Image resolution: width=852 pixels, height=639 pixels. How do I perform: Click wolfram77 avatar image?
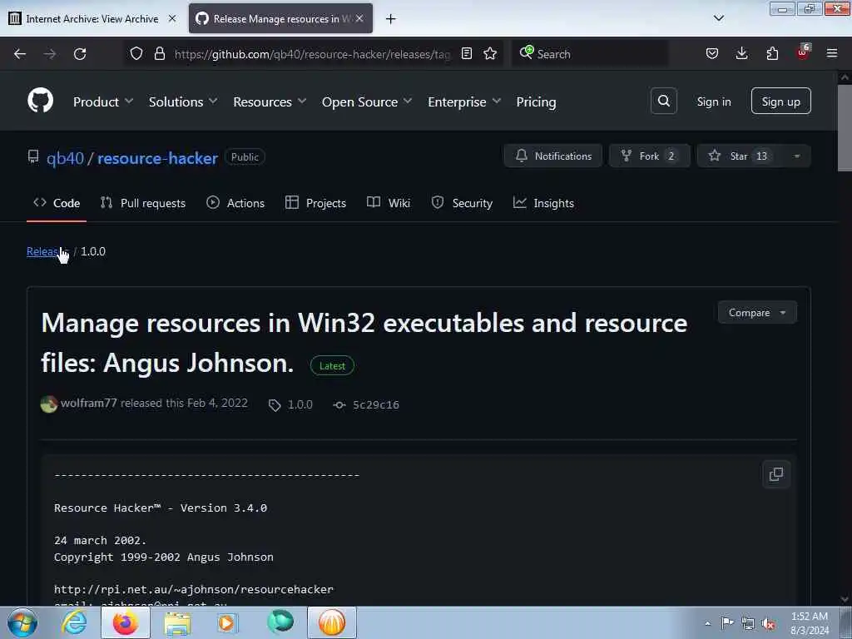[x=49, y=404]
